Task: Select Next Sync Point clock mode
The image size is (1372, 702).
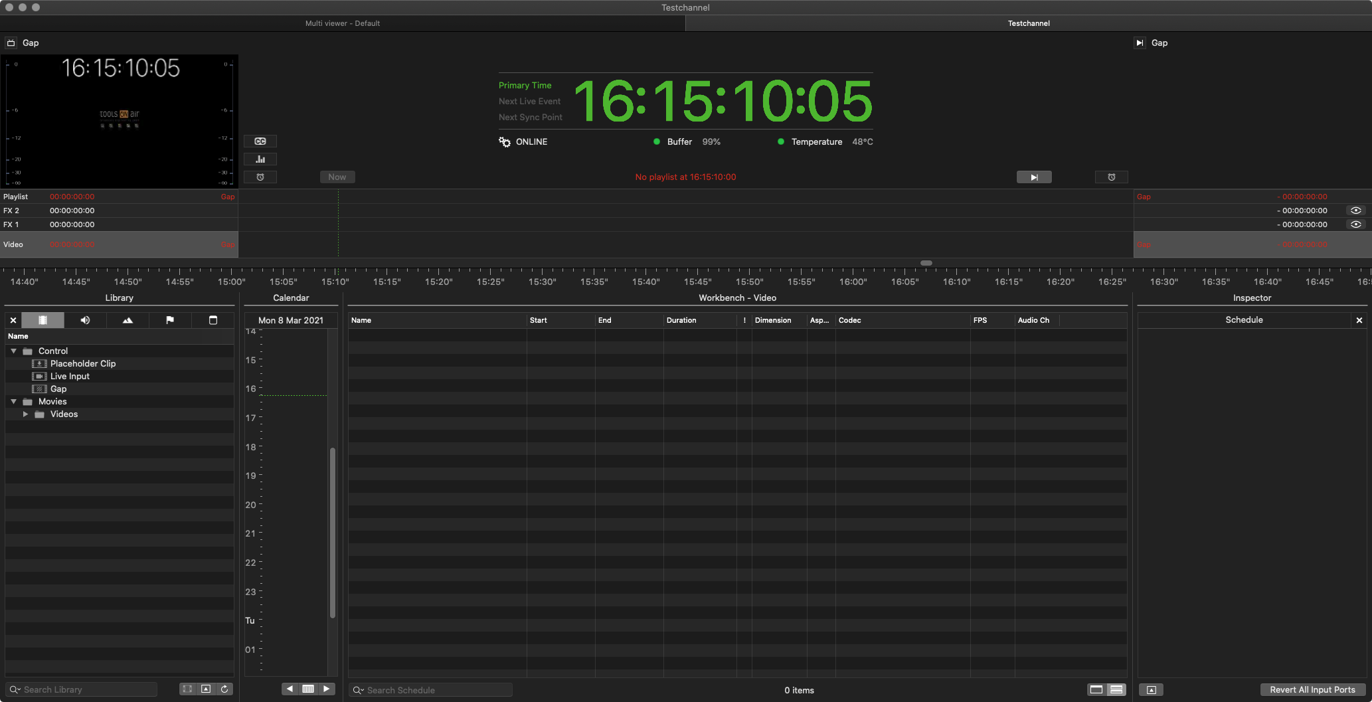Action: (x=531, y=117)
